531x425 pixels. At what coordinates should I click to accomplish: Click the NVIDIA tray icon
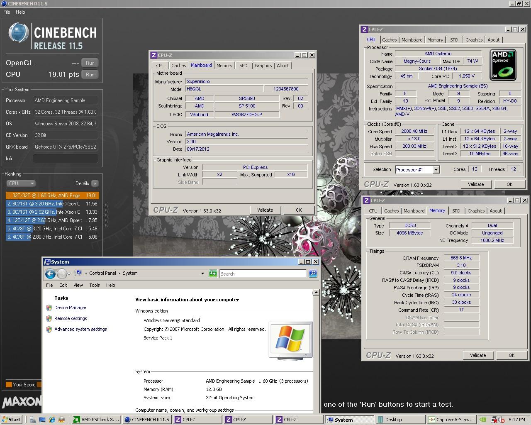483,420
